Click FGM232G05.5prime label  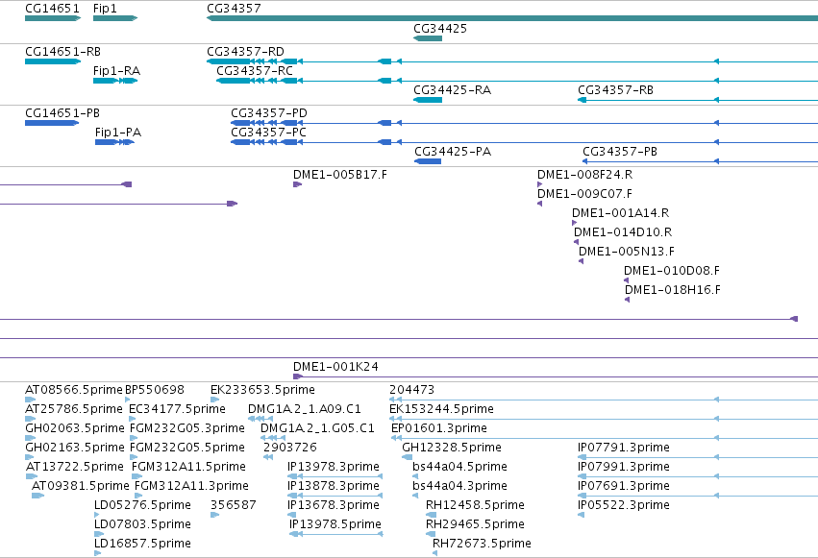point(186,448)
